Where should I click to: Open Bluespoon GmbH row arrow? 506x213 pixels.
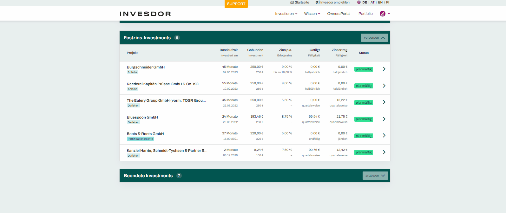[x=384, y=119]
